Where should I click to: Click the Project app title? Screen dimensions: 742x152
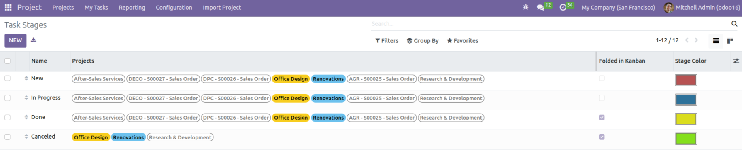click(x=30, y=8)
